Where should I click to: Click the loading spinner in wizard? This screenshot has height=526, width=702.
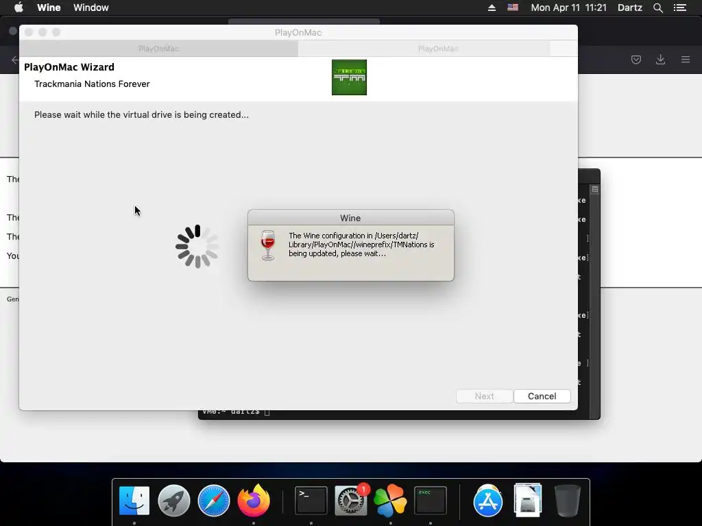click(x=197, y=247)
